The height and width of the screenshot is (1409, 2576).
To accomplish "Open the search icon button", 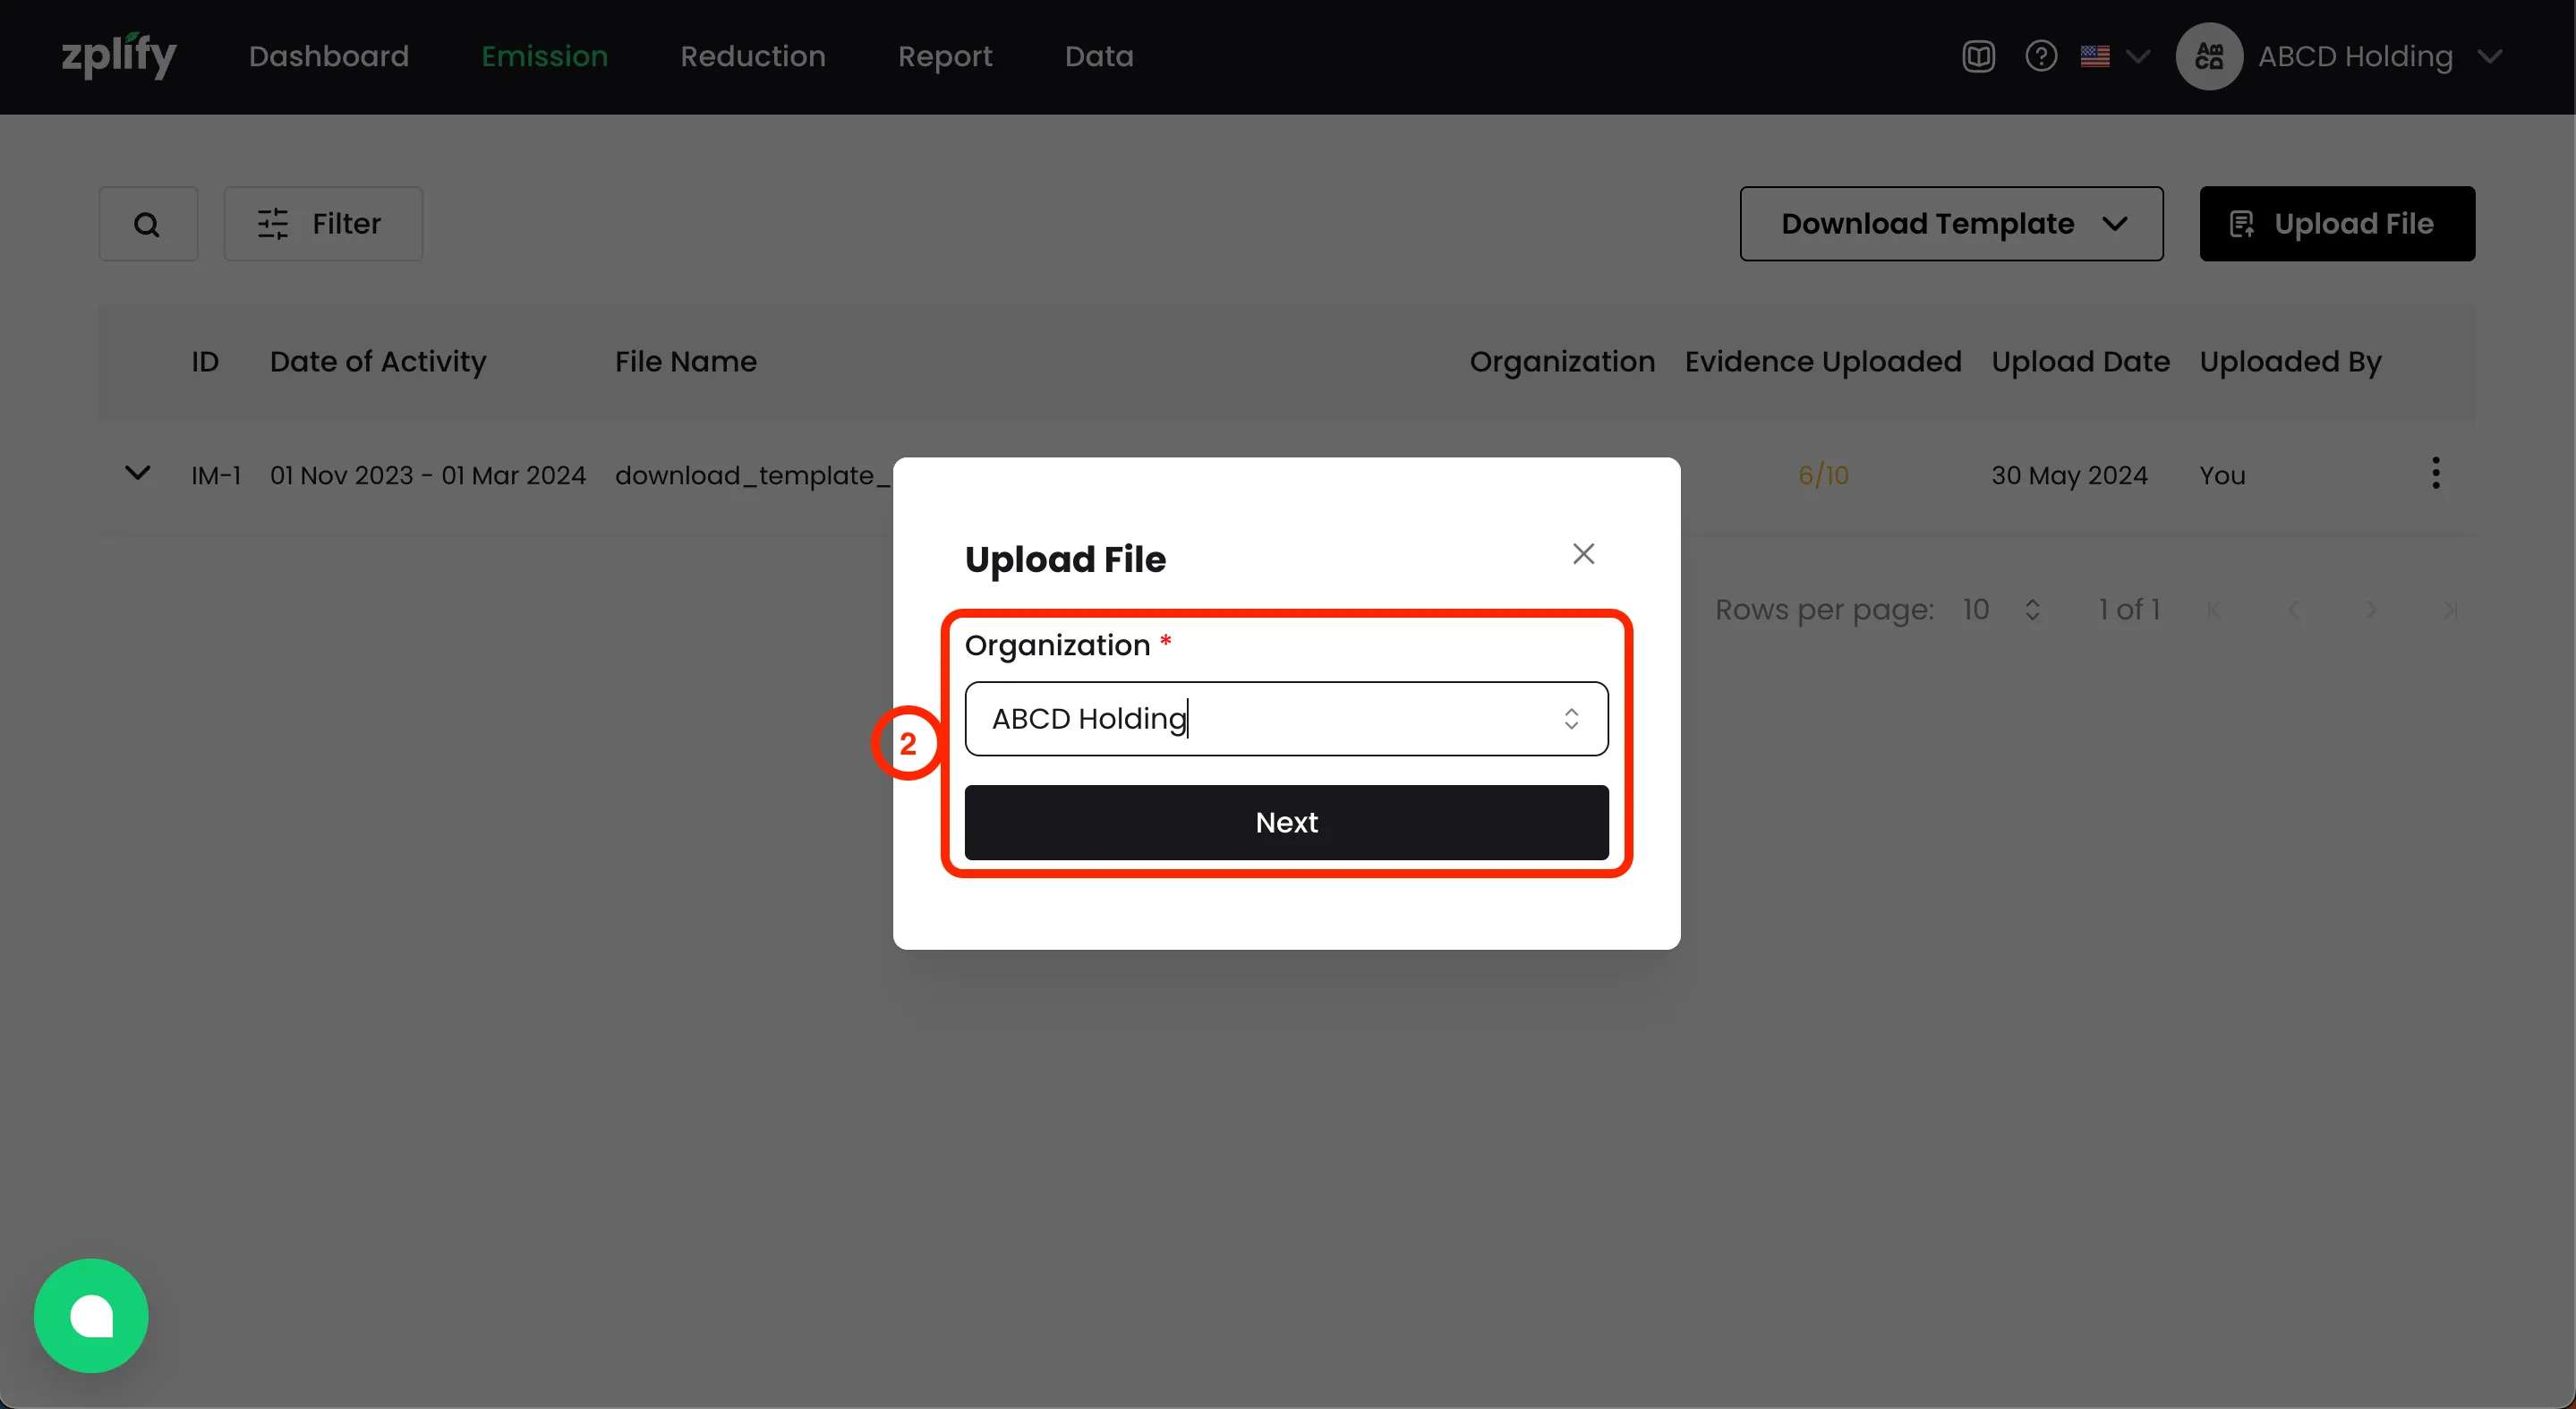I will point(147,224).
